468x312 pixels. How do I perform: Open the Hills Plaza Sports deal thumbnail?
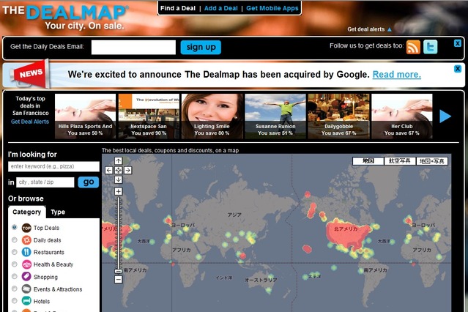click(85, 116)
